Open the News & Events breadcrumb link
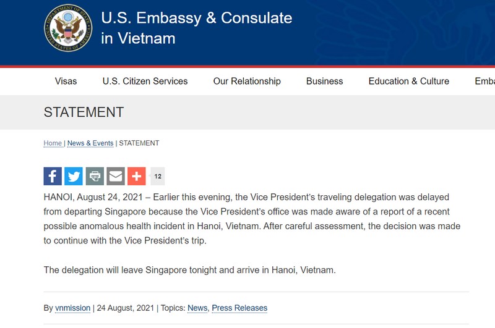Screen dimensions: 495x328 coord(90,143)
